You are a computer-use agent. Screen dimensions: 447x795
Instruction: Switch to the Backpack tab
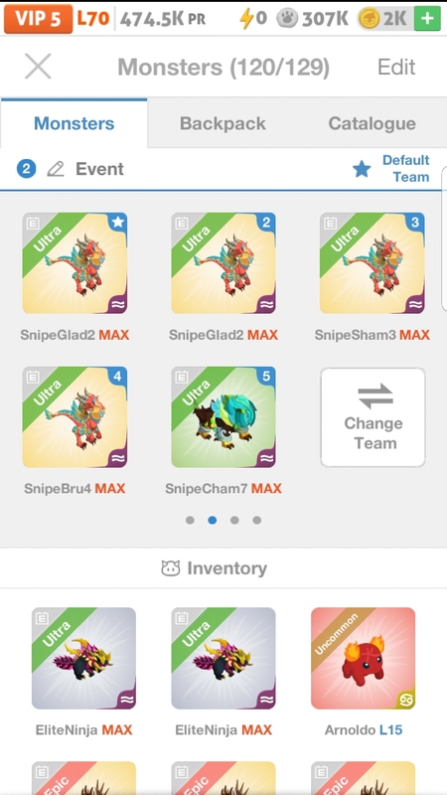point(223,123)
